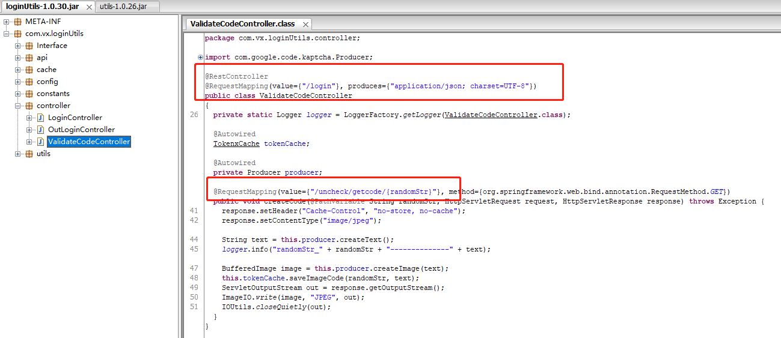The image size is (781, 338).
Task: Select the Interface package label
Action: (52, 46)
